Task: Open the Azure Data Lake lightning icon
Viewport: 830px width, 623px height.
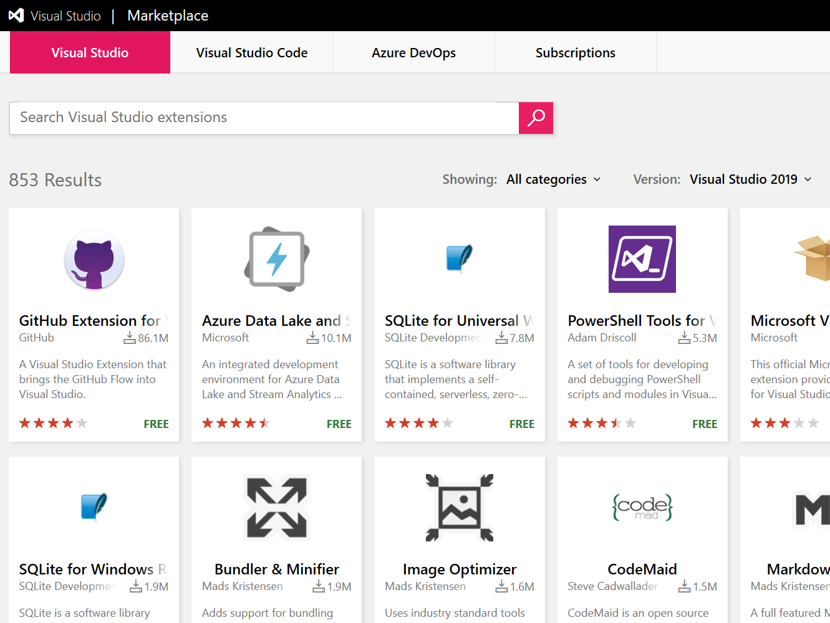Action: (x=277, y=259)
